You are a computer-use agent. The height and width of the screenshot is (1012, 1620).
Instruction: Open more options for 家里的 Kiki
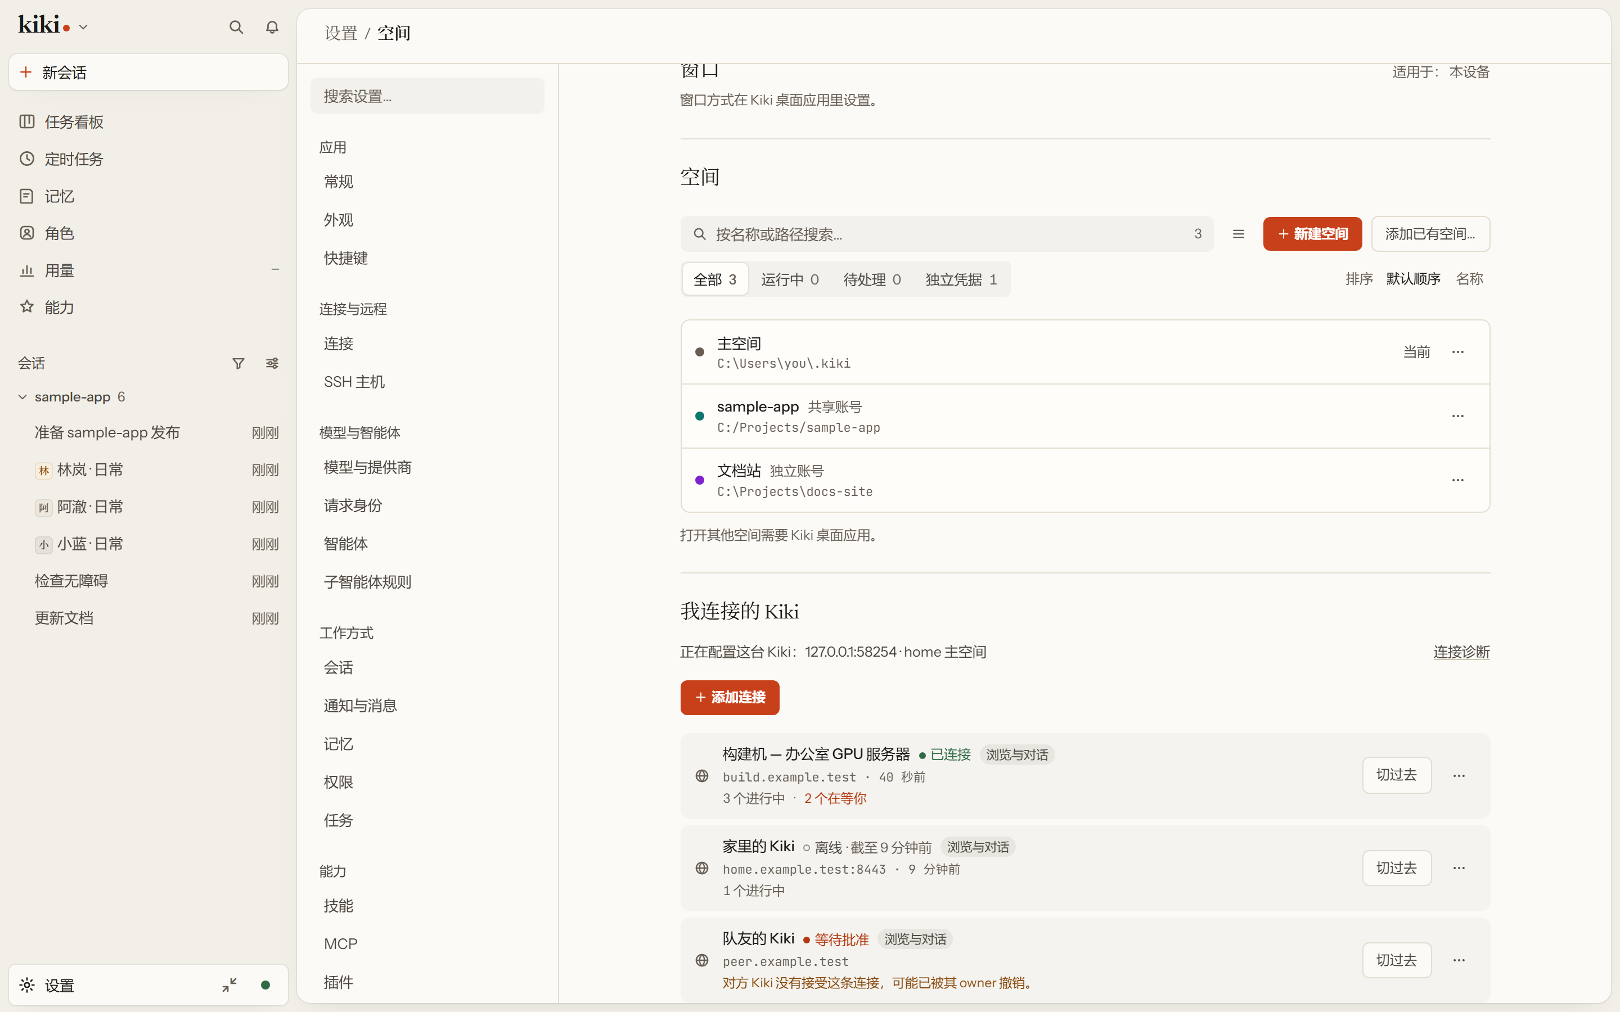pos(1459,868)
